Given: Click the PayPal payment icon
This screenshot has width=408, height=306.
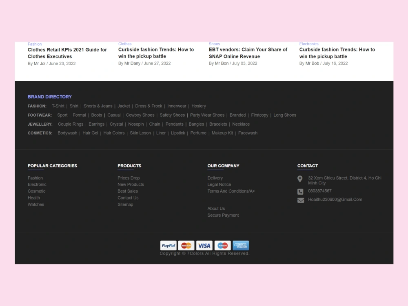Looking at the screenshot, I should 169,245.
